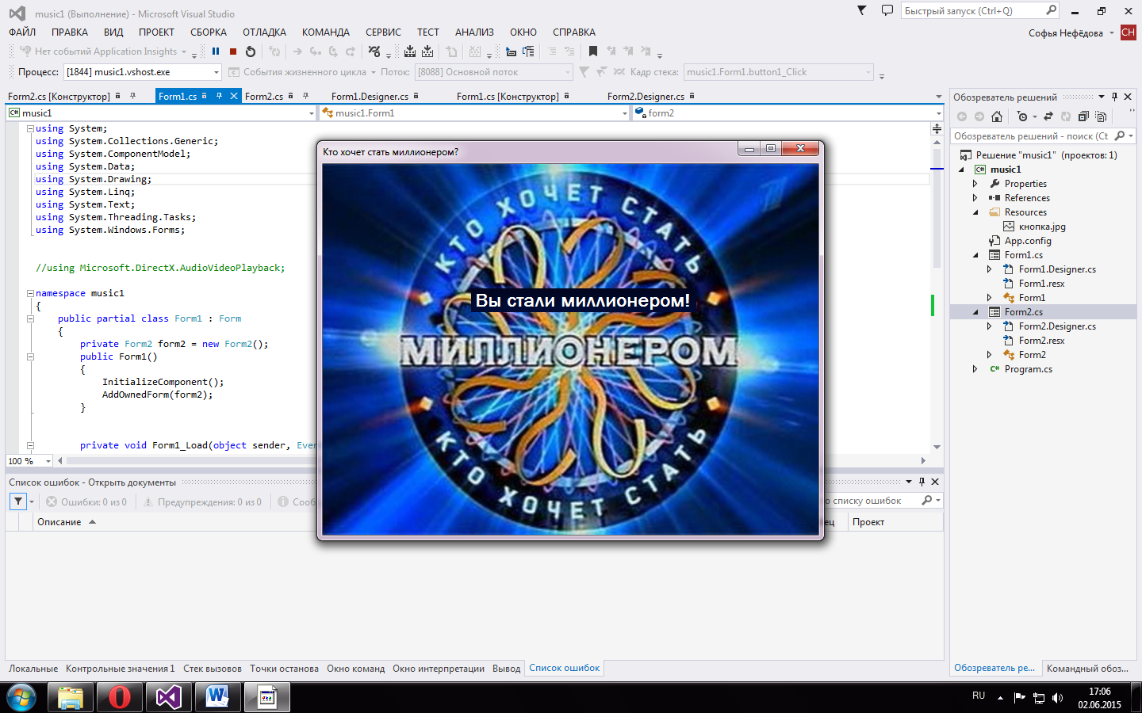Screen dimensions: 1142x713
Task: Open the Стек вызовов tab
Action: pos(213,669)
